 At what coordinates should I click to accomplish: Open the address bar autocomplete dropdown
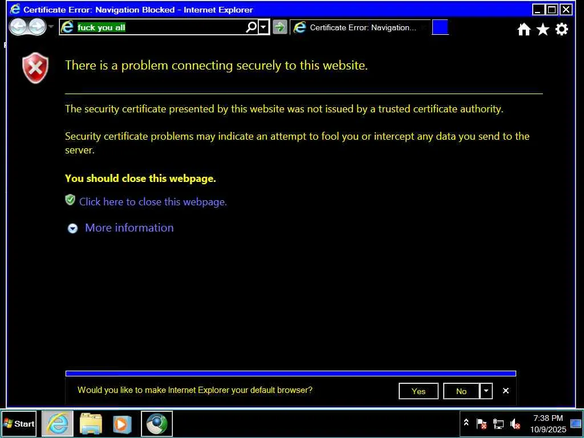click(x=263, y=27)
